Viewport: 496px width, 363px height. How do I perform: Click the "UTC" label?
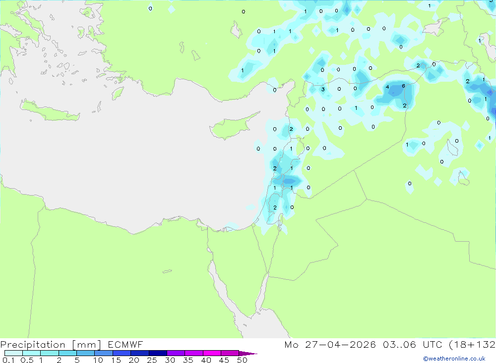tap(432, 344)
